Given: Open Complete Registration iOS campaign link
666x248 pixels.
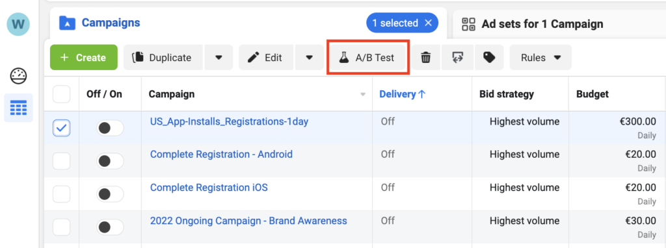Looking at the screenshot, I should tap(209, 188).
